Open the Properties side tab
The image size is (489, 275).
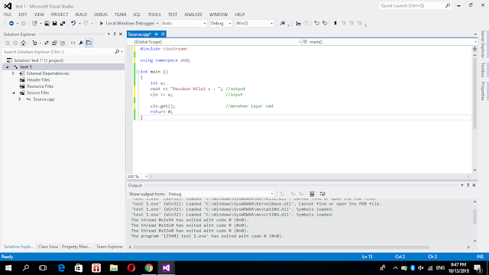(x=483, y=91)
